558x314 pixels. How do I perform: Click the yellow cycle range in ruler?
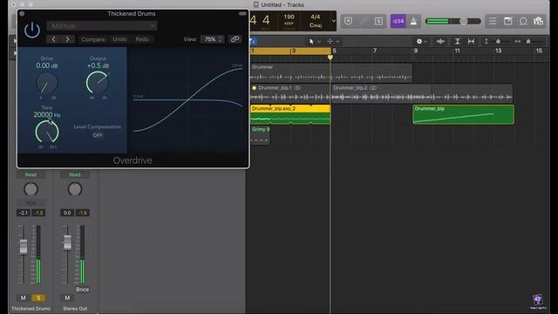click(x=290, y=51)
